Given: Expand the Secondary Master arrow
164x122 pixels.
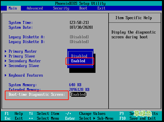Looking at the screenshot, I should [6, 61].
